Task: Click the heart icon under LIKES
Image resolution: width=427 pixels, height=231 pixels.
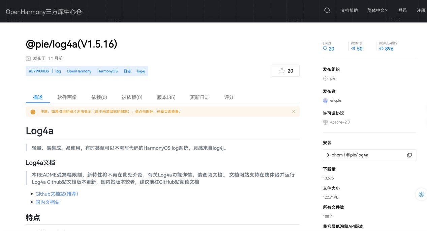Action: pos(325,48)
